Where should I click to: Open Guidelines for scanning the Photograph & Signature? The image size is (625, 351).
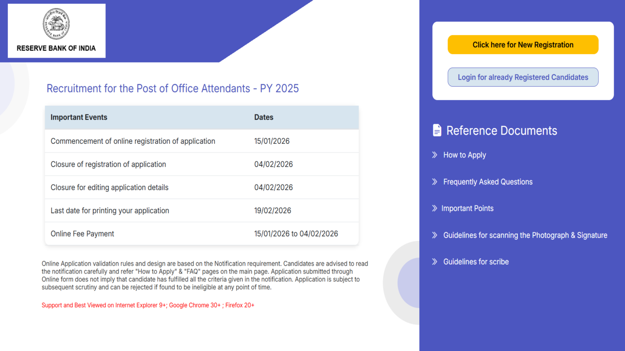(x=525, y=235)
